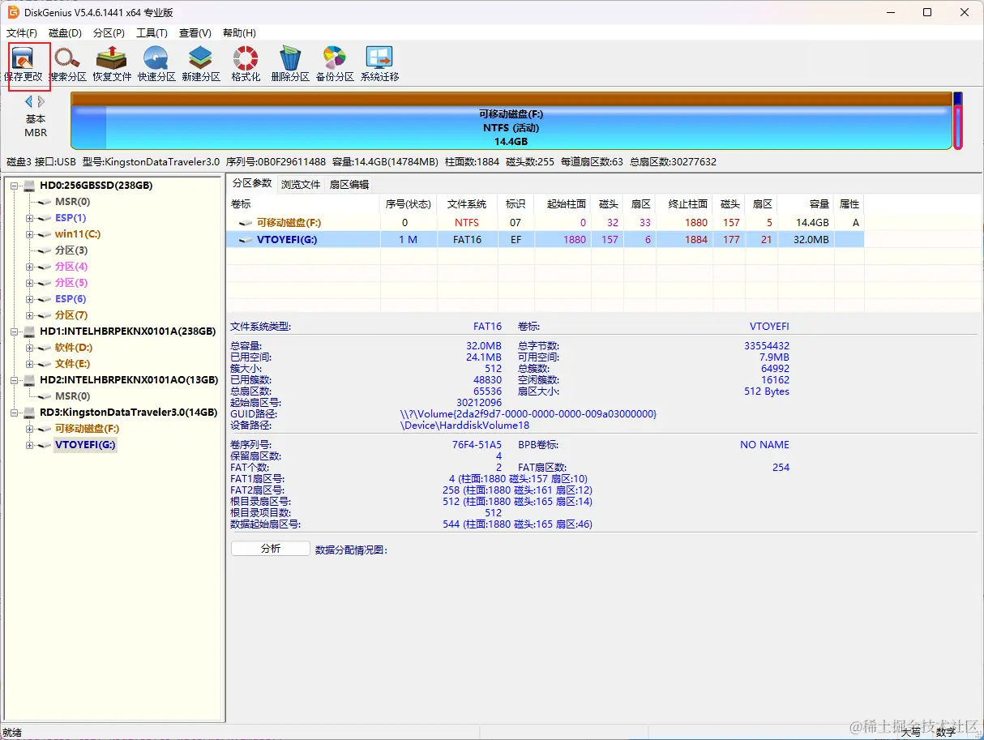The image size is (984, 740).
Task: Expand the 分区(4) tree node
Action: click(x=30, y=267)
